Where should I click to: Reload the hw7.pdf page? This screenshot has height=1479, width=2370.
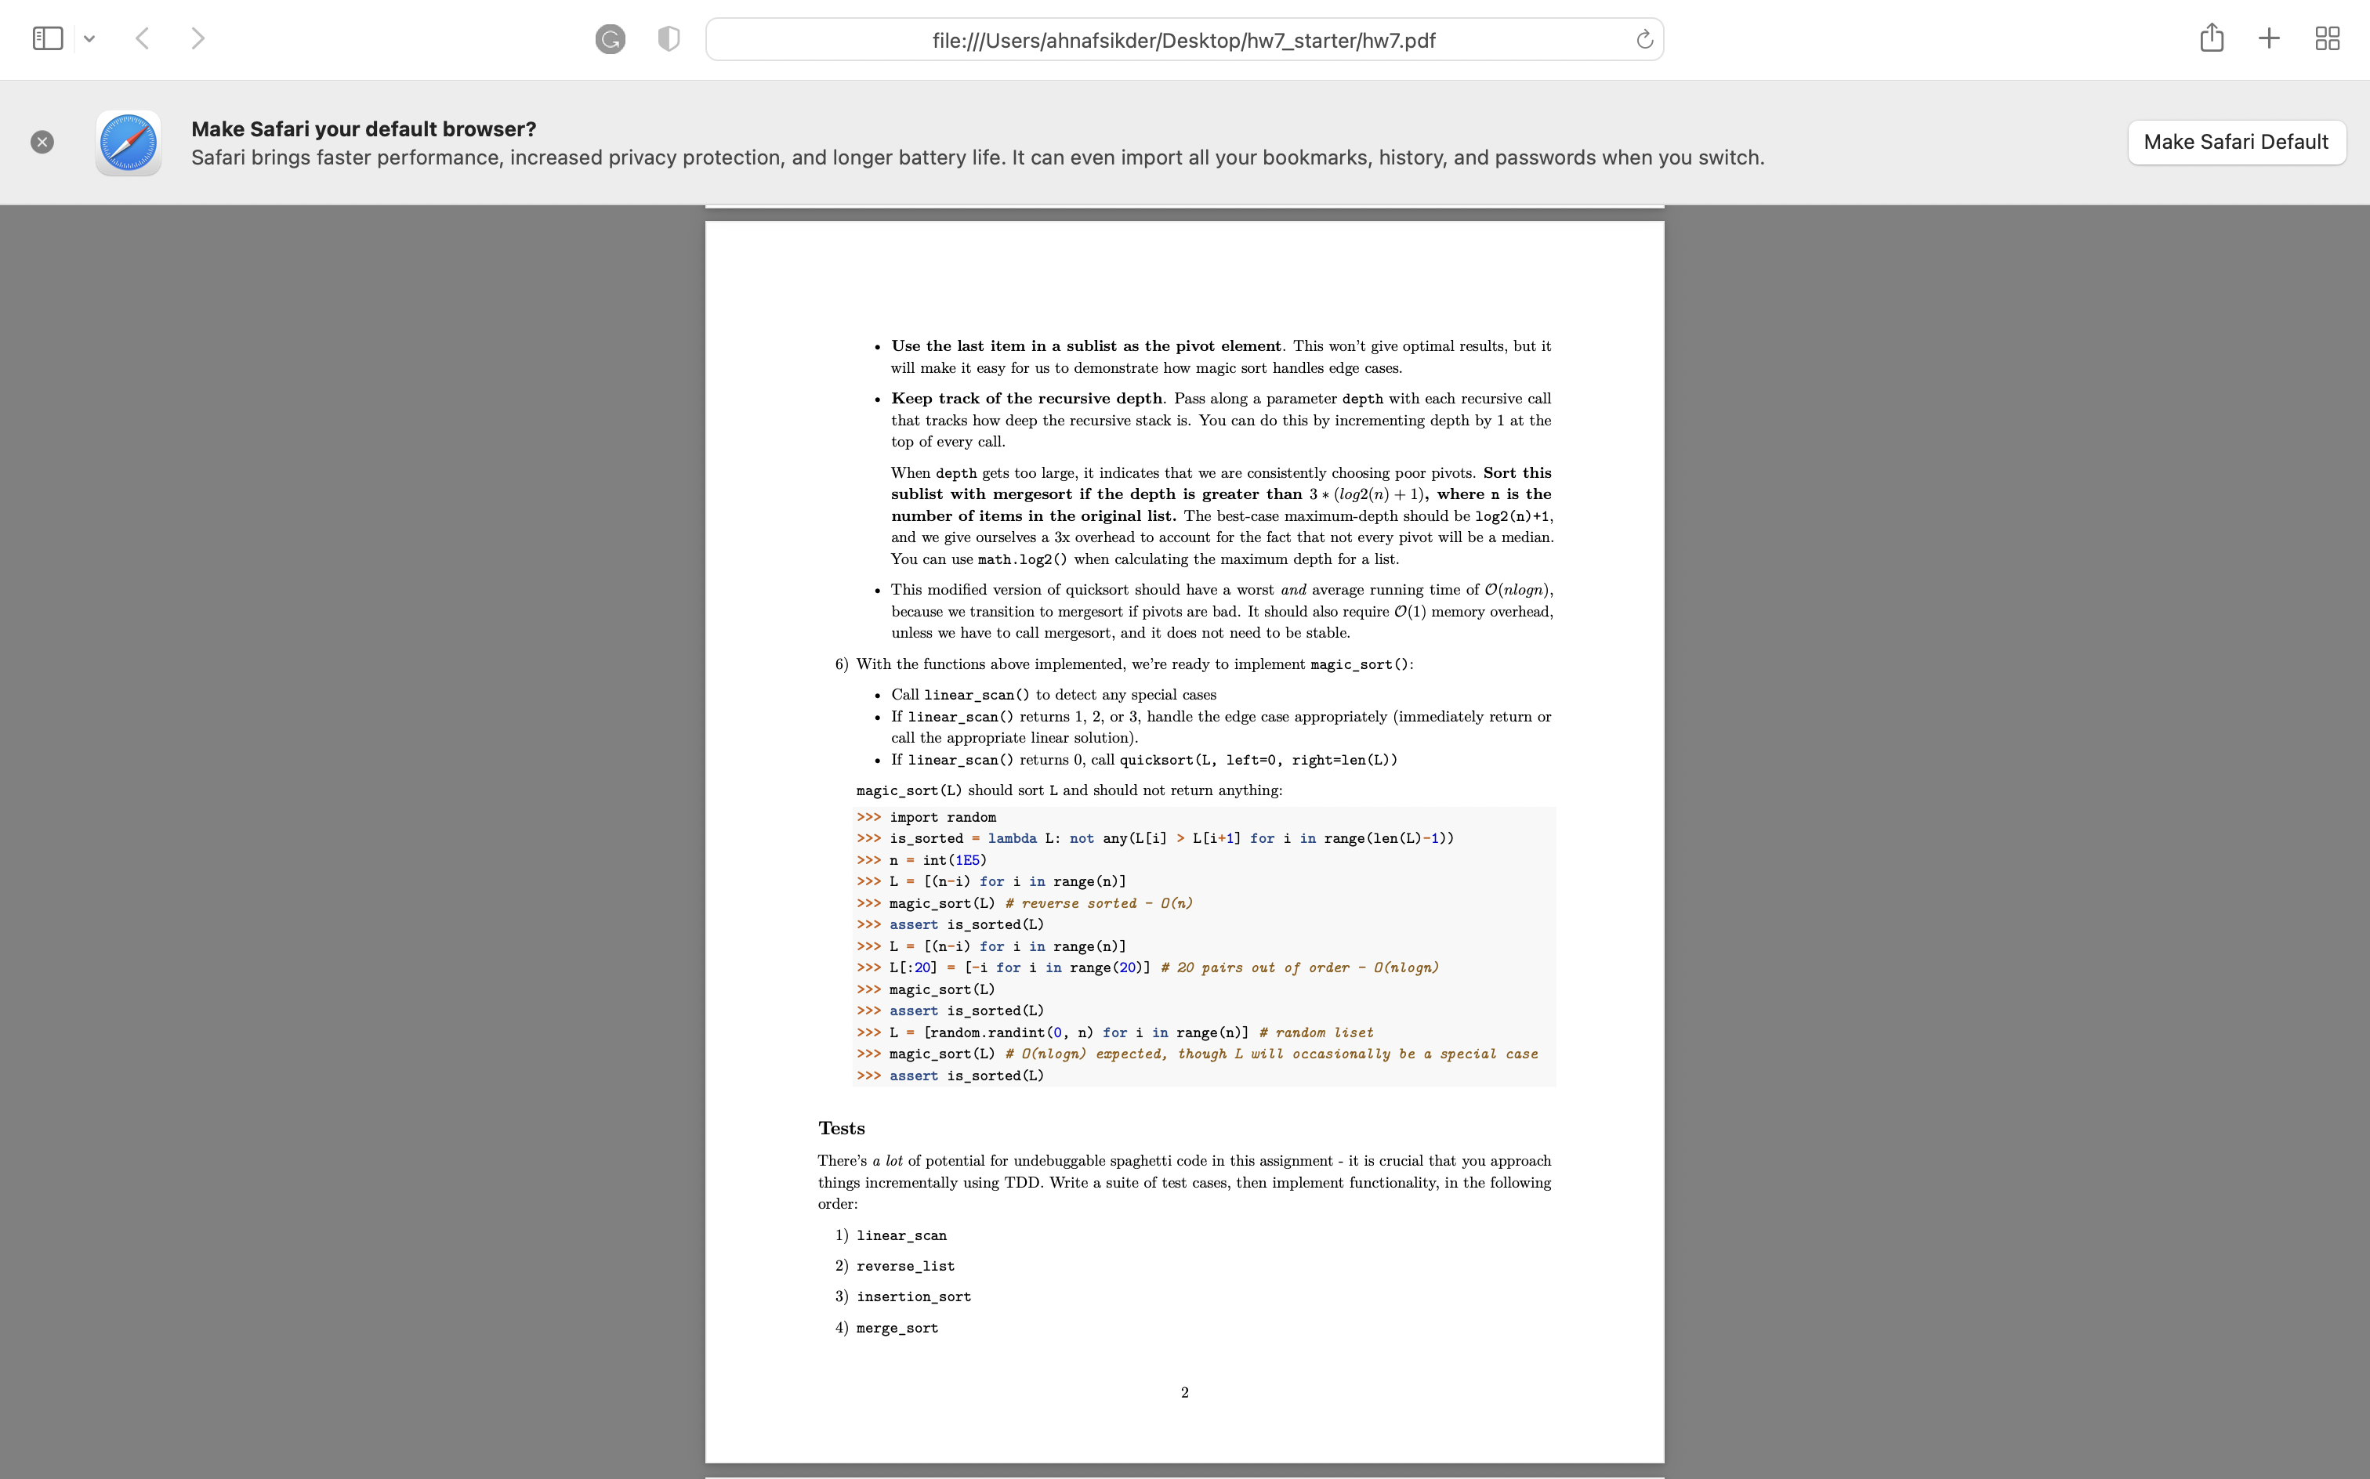(1644, 39)
